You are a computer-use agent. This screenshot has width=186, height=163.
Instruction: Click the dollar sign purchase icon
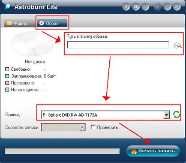click(x=126, y=7)
